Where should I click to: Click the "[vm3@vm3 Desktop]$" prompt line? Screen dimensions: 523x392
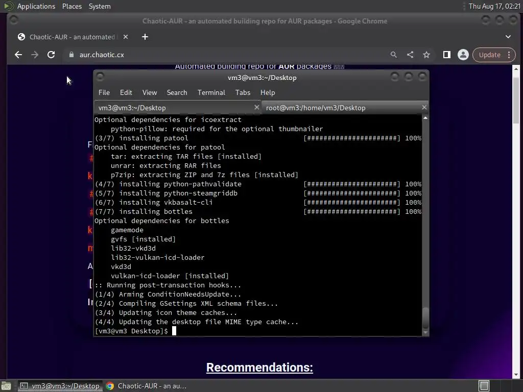click(131, 331)
